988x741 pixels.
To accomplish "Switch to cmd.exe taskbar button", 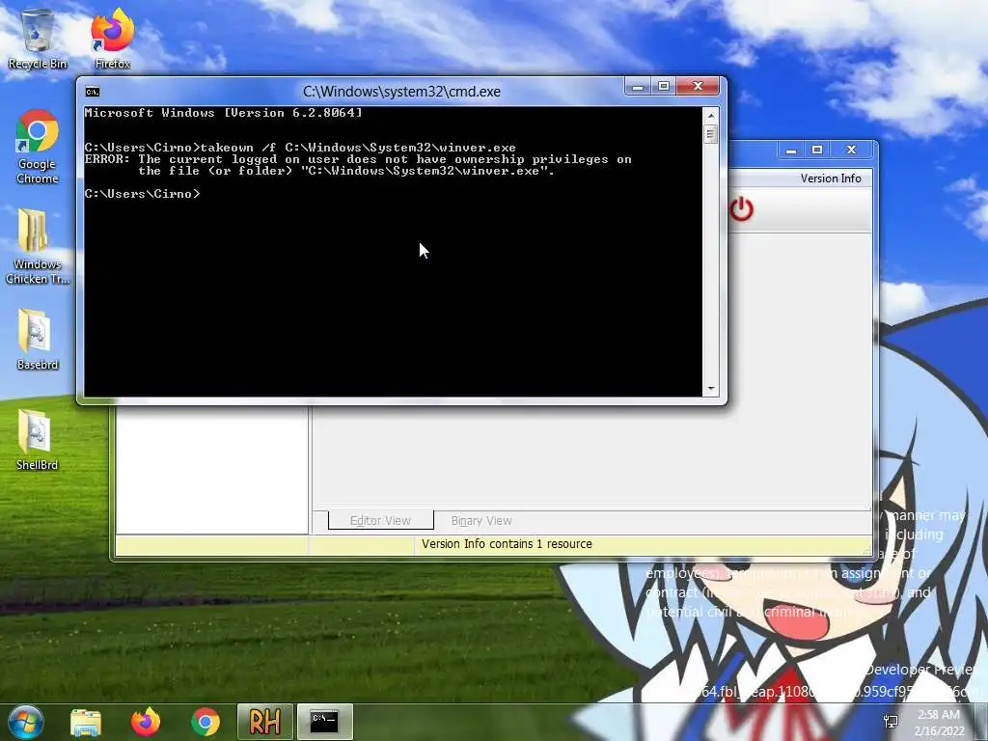I will (x=324, y=722).
